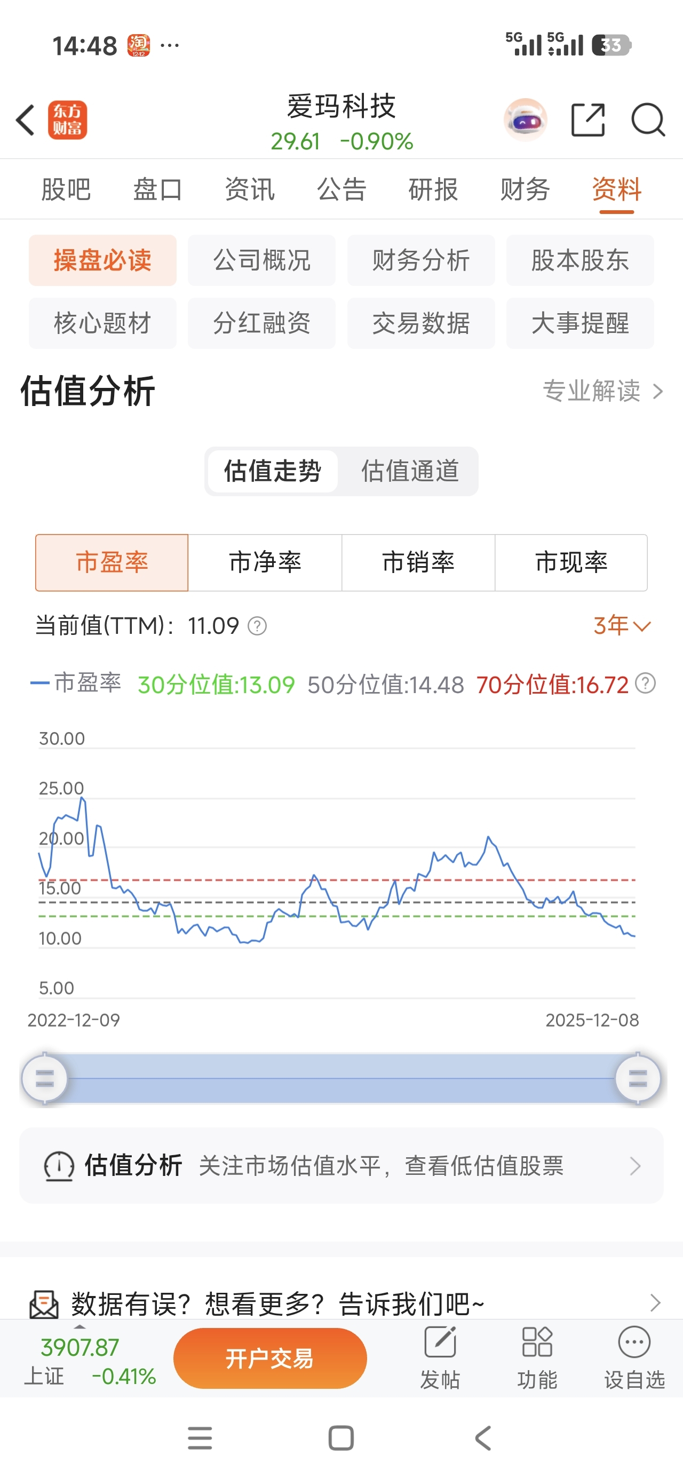Open the 3年 time range dropdown
The image size is (683, 1479).
[622, 626]
